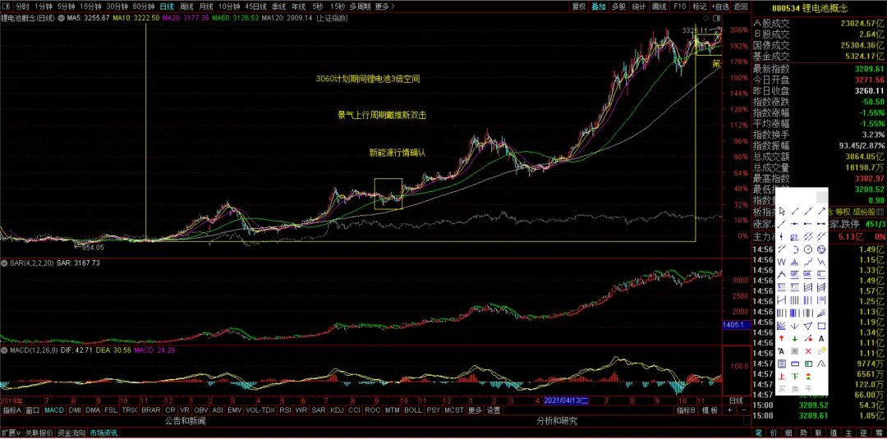Click the 返回 back button
Viewport: 887px width, 439px height.
[741, 7]
